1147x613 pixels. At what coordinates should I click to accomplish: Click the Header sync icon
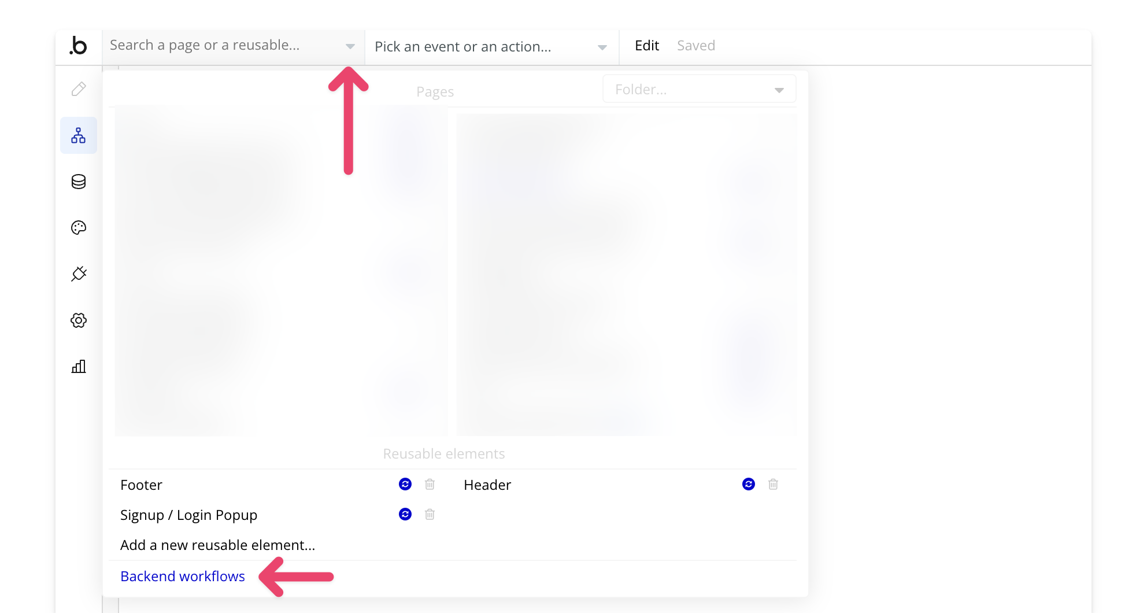749,484
